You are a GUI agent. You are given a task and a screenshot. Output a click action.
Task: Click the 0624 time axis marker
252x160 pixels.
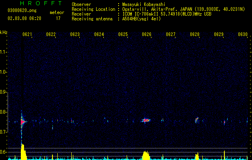99,34
